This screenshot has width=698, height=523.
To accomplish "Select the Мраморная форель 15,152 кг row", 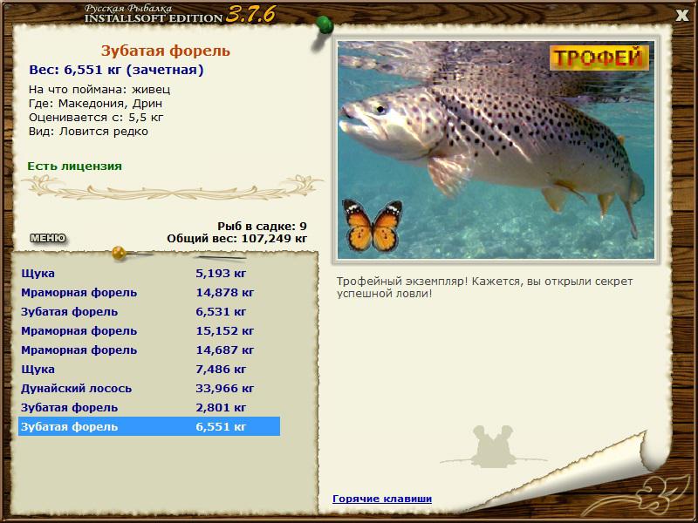I will (x=149, y=331).
